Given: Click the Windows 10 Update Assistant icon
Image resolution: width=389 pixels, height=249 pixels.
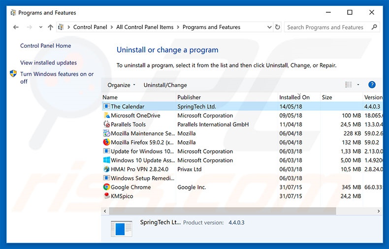Looking at the screenshot, I should pyautogui.click(x=106, y=160).
